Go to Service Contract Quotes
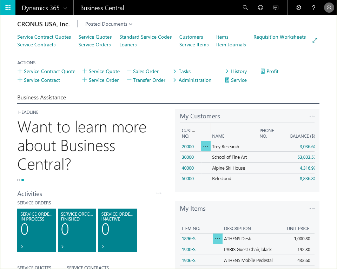Viewport: 337px width, 269px height. click(x=44, y=37)
